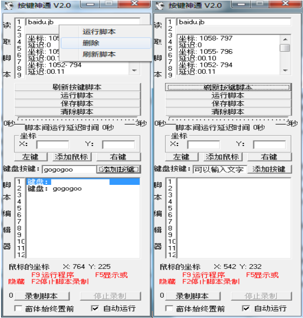This screenshot has height=318, width=303.
Task: Focus the X coordinate field in right window
Action: click(204, 145)
